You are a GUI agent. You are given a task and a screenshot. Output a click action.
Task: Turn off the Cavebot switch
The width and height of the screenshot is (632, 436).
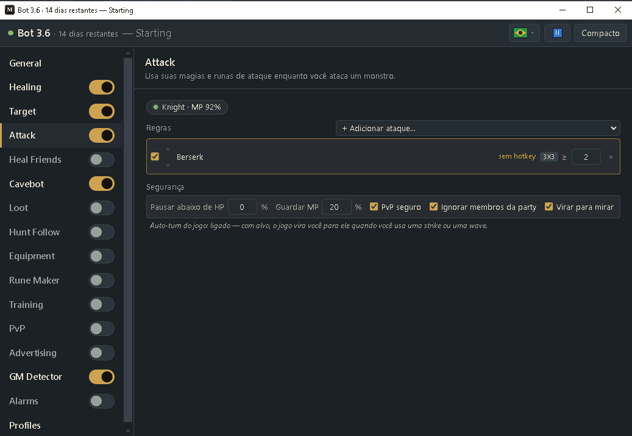(x=102, y=184)
